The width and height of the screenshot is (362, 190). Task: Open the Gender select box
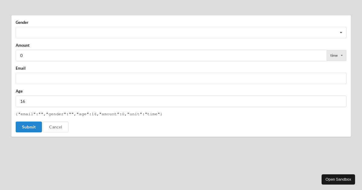[178, 33]
